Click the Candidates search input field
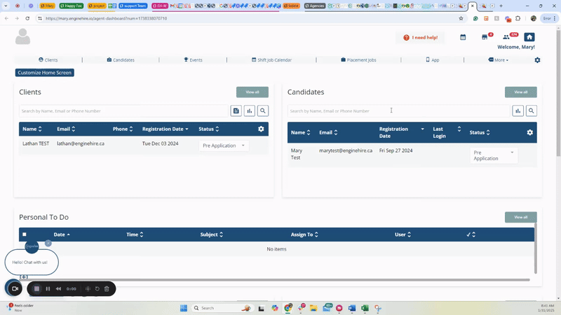561x315 pixels. click(x=398, y=111)
